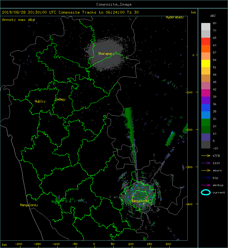This screenshot has height=248, width=228.
Task: Click the 'current' legend label text
Action: tap(219, 193)
